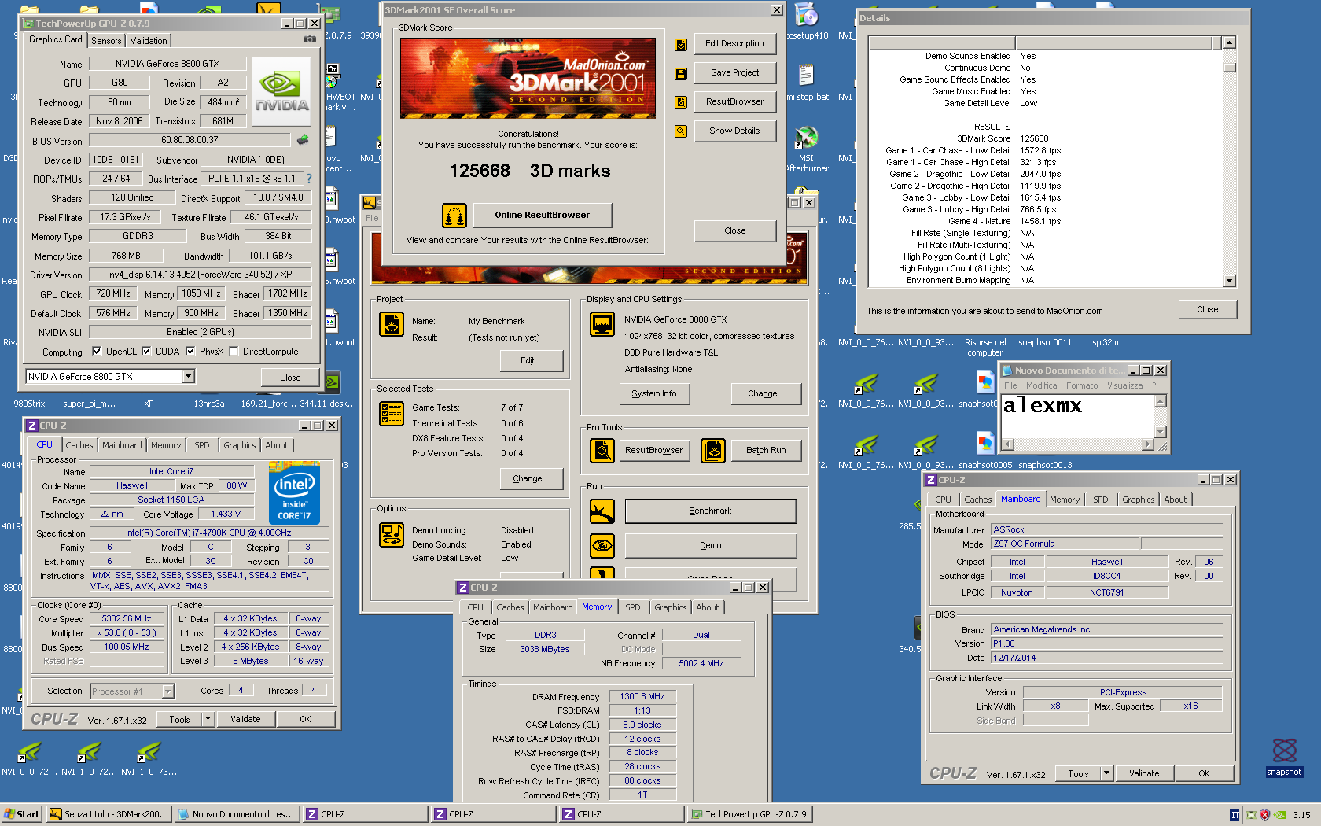
Task: Toggle the PhysX checkbox in GPU-Z
Action: coord(190,352)
